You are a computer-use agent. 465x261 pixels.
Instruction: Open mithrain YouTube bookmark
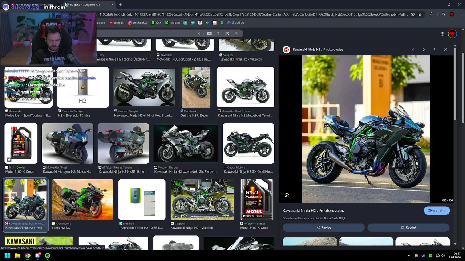[117, 22]
